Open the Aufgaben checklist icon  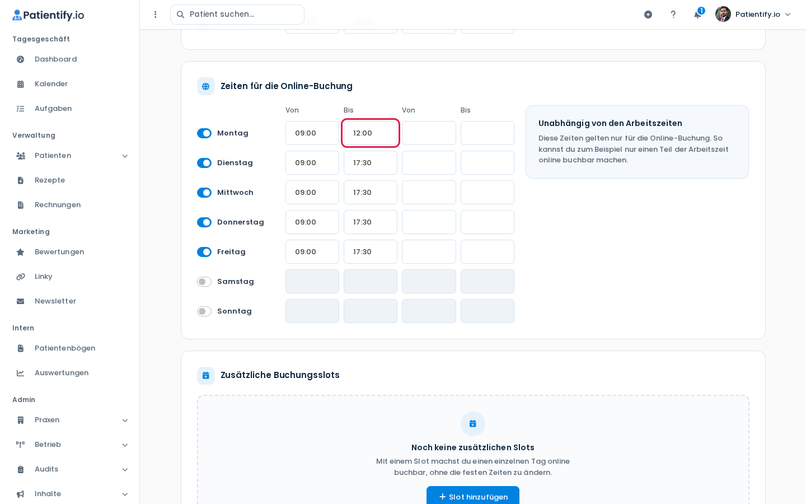point(21,109)
